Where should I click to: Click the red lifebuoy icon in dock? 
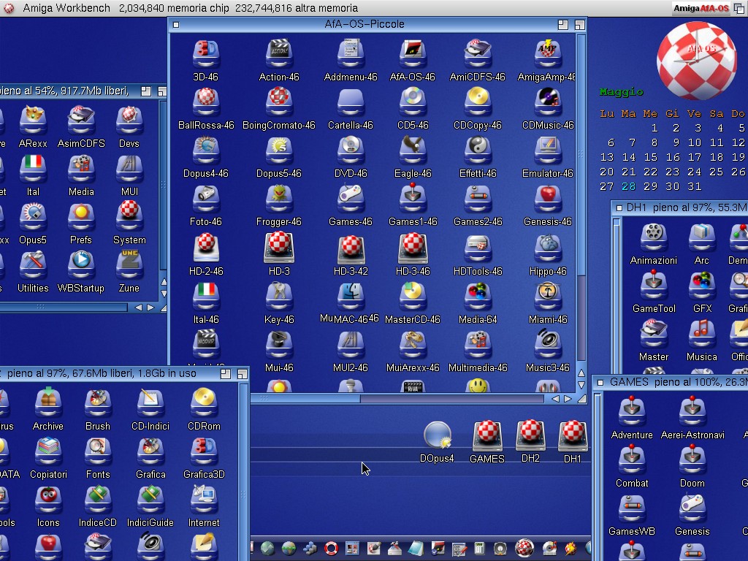(x=332, y=548)
